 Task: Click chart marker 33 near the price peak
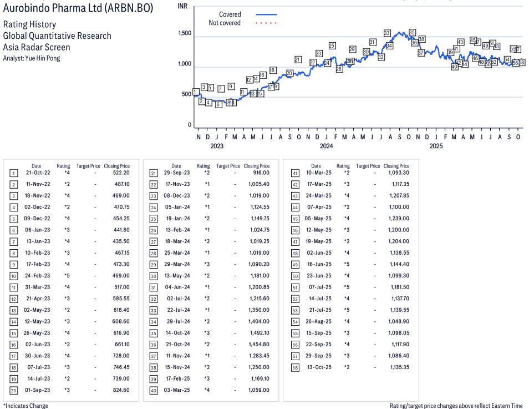387,33
